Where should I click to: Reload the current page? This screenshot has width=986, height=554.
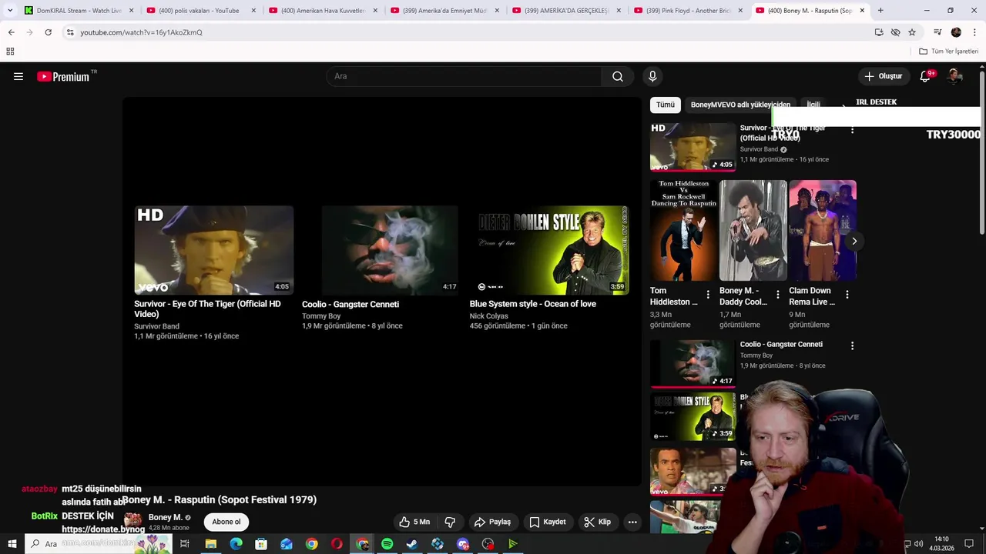[48, 32]
